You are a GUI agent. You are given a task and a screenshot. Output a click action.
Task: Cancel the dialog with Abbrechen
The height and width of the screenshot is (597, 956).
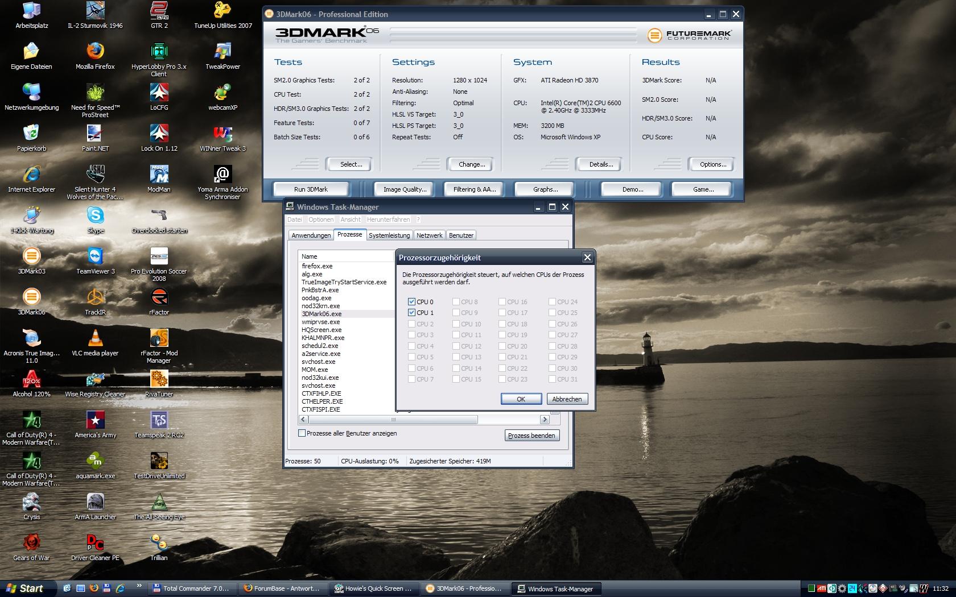pyautogui.click(x=567, y=399)
